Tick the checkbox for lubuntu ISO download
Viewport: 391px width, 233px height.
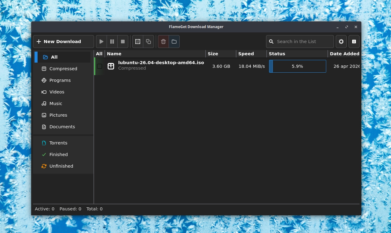coord(100,66)
